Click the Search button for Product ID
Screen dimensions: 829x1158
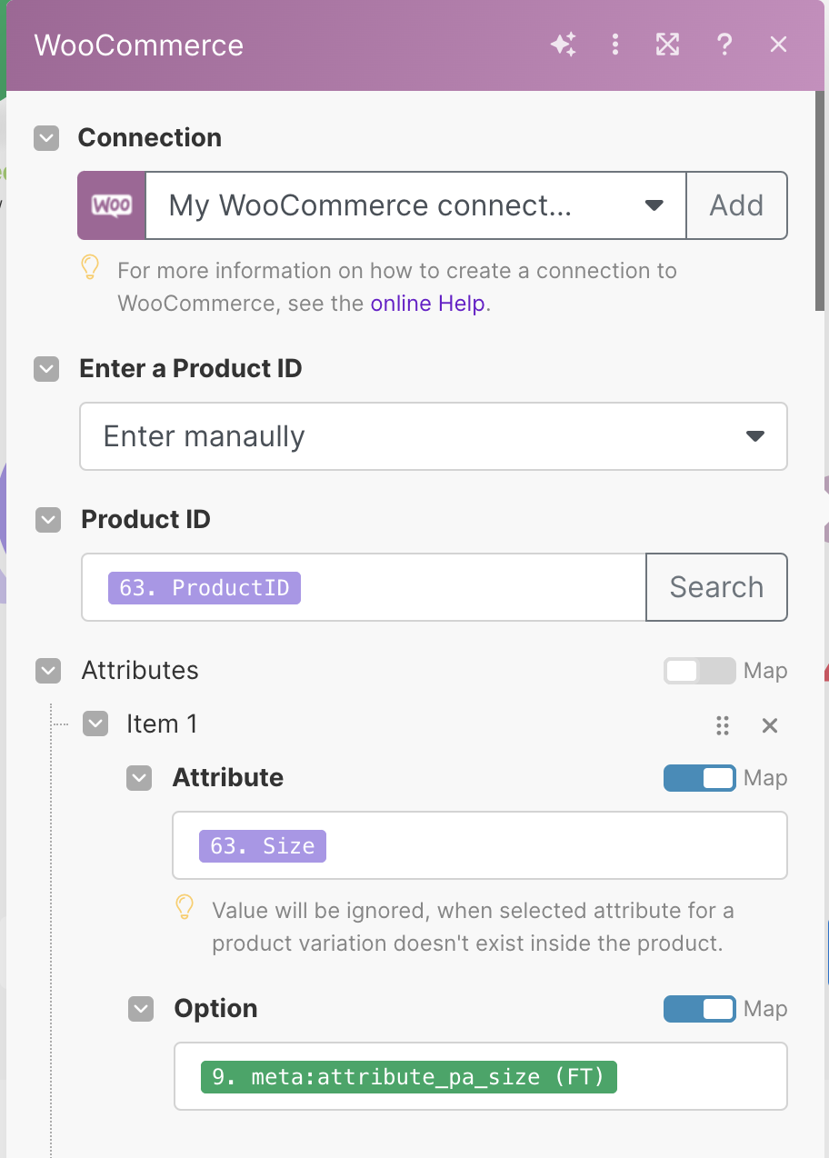pos(716,587)
